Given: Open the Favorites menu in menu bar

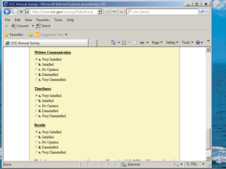Looking at the screenshot, I should pos(43,20).
